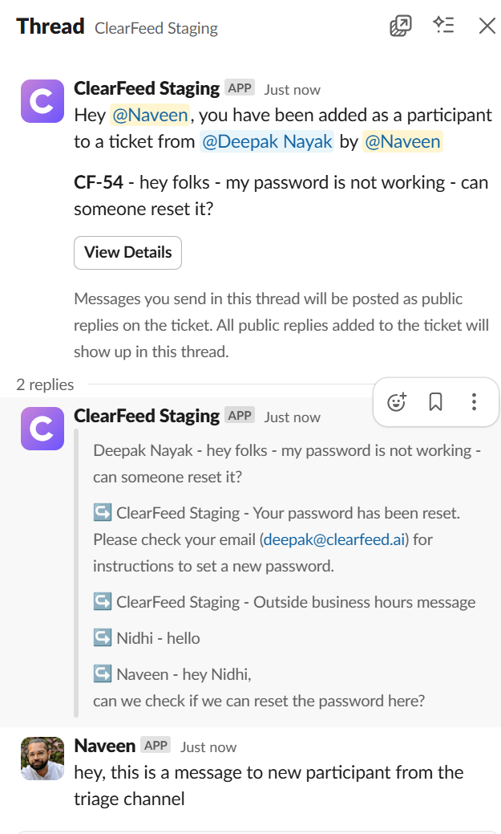Image resolution: width=501 pixels, height=834 pixels.
Task: Open the deepak@clearfeed.ai email link
Action: tap(336, 539)
